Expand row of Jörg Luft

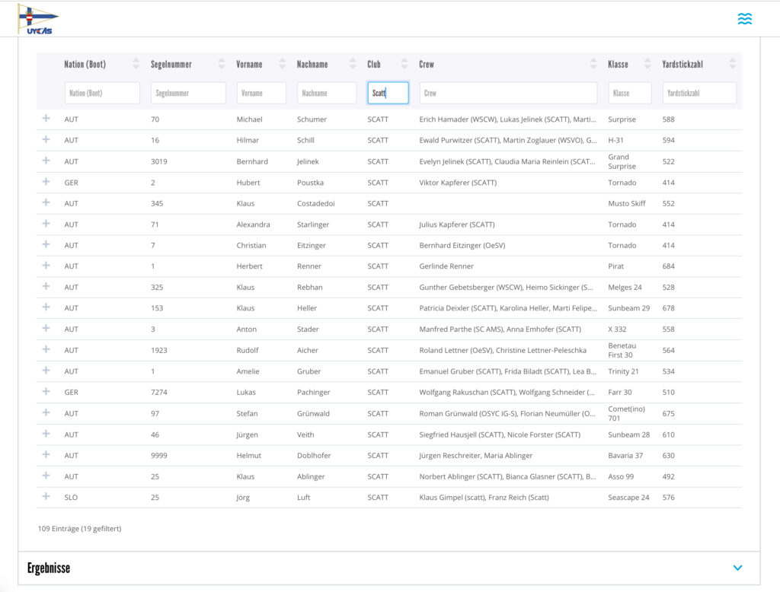coord(46,496)
